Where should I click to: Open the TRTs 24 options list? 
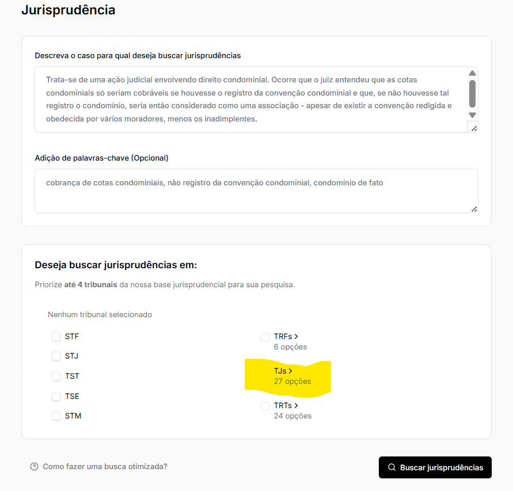pyautogui.click(x=296, y=406)
